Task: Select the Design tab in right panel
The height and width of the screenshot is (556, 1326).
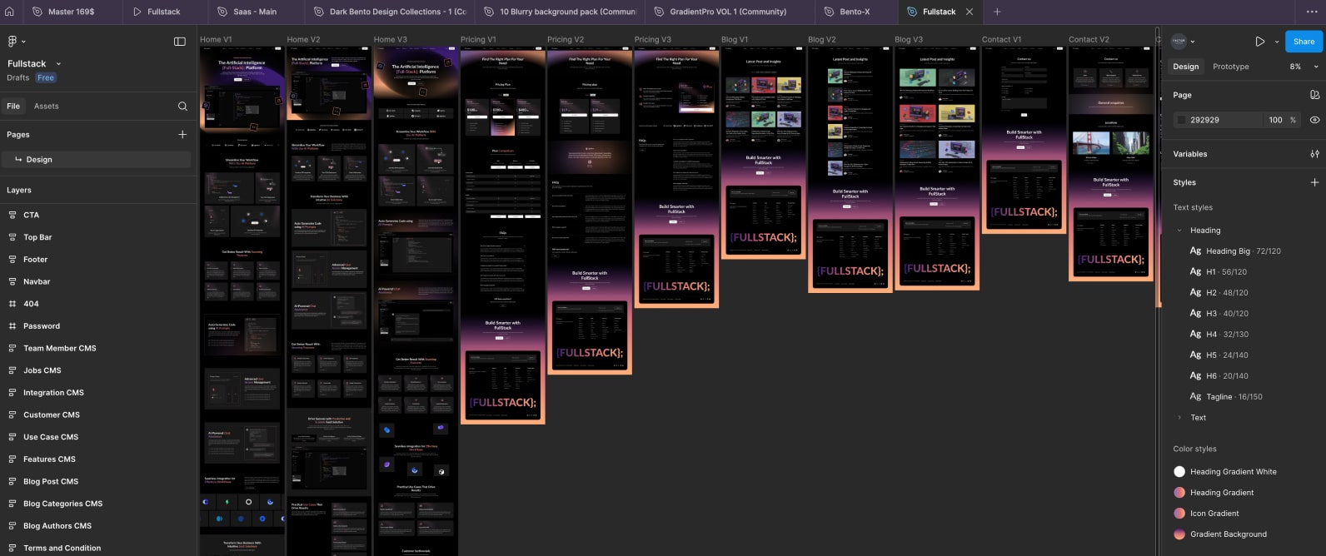Action: point(1186,67)
